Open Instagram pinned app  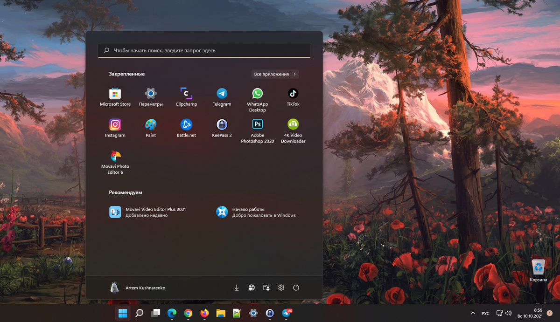[x=115, y=129]
